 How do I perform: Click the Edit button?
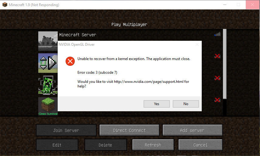click(x=57, y=145)
